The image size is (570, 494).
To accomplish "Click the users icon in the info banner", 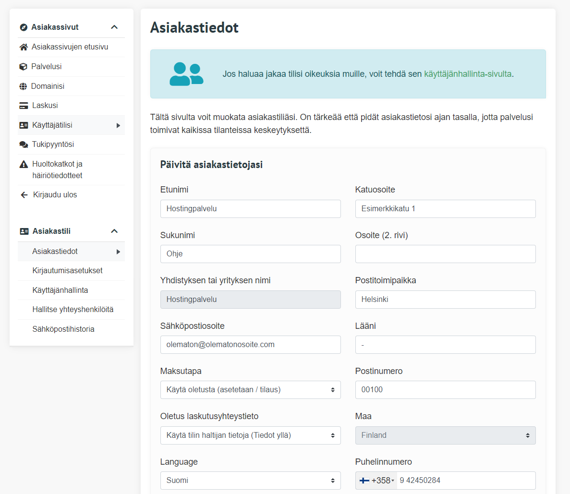I will click(x=186, y=74).
